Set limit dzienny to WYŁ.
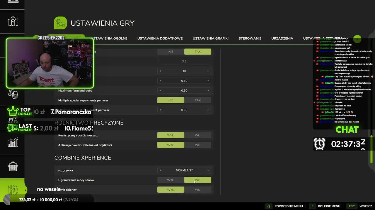The height and width of the screenshot is (210, 375). [171, 190]
